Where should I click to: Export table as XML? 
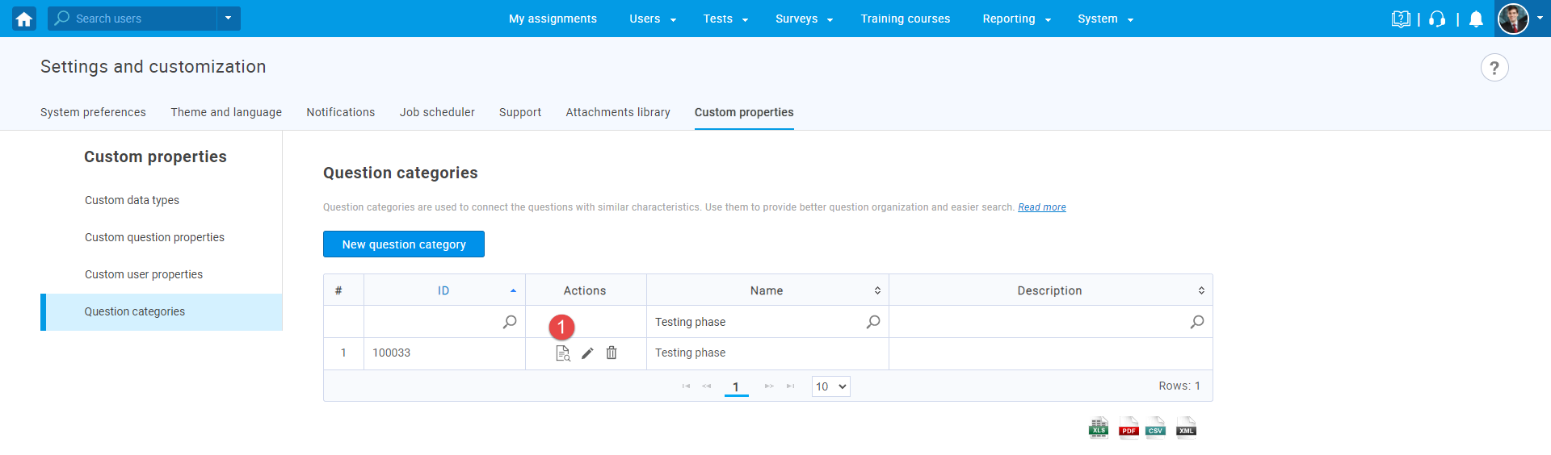[1186, 427]
